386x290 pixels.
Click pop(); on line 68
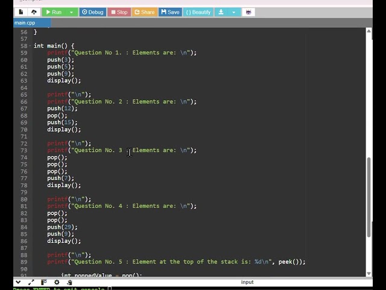(x=57, y=115)
